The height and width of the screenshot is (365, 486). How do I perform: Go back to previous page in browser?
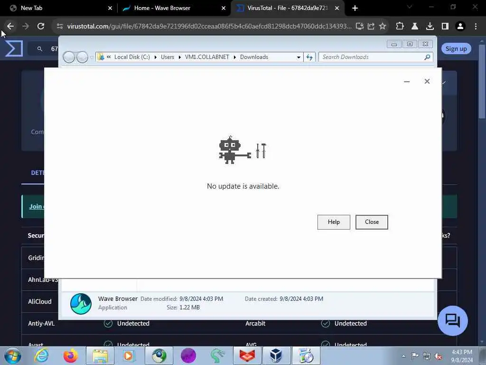(10, 26)
